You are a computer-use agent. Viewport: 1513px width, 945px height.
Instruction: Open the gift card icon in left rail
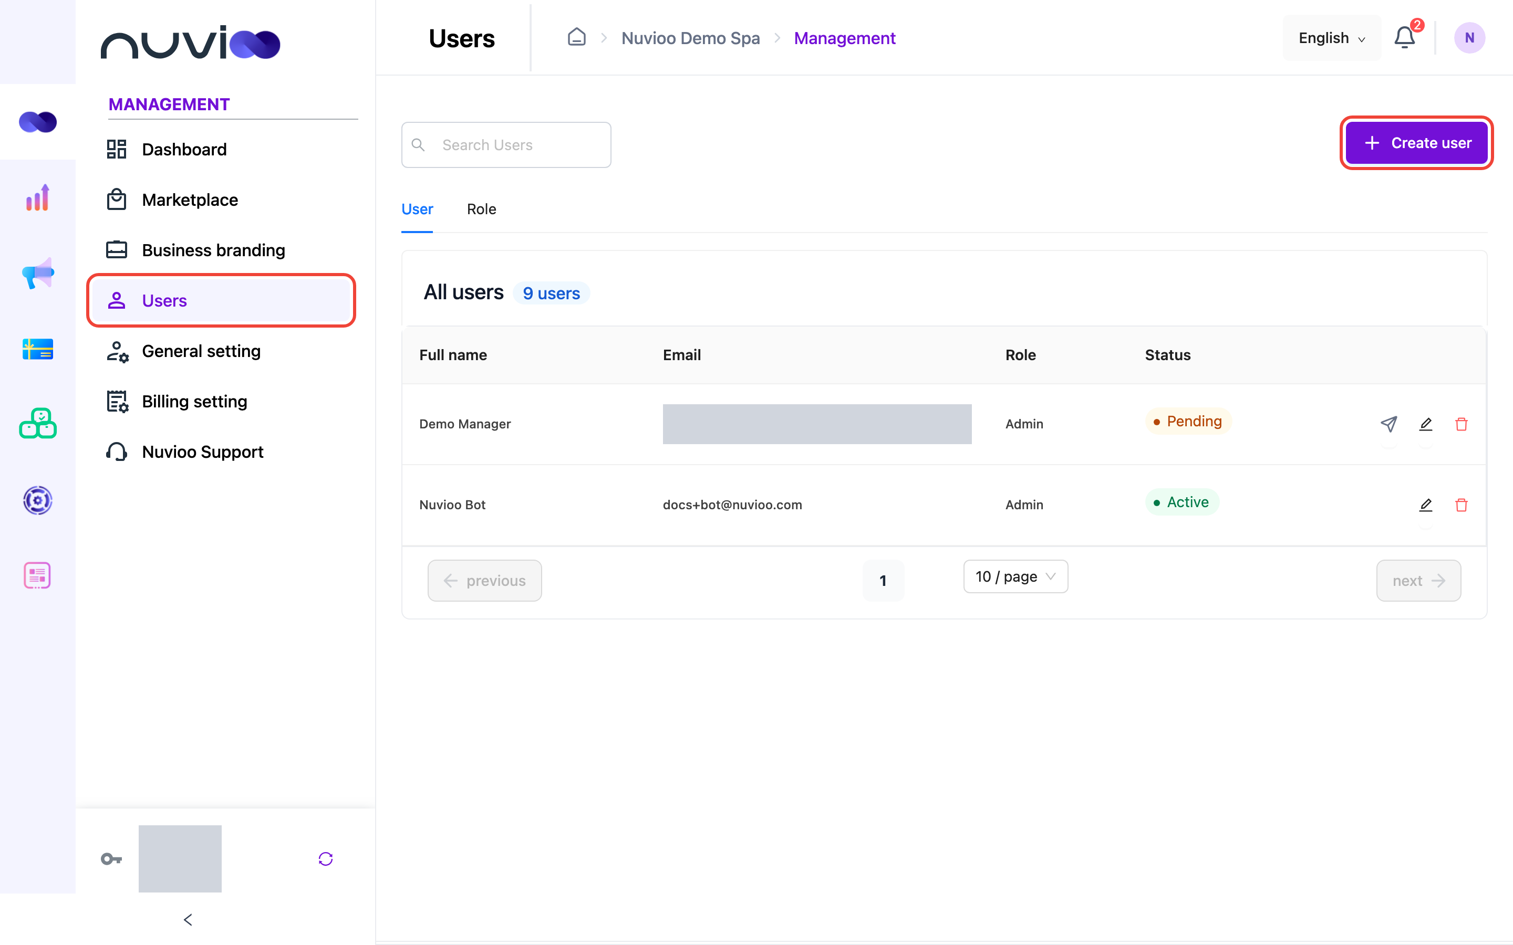(37, 349)
